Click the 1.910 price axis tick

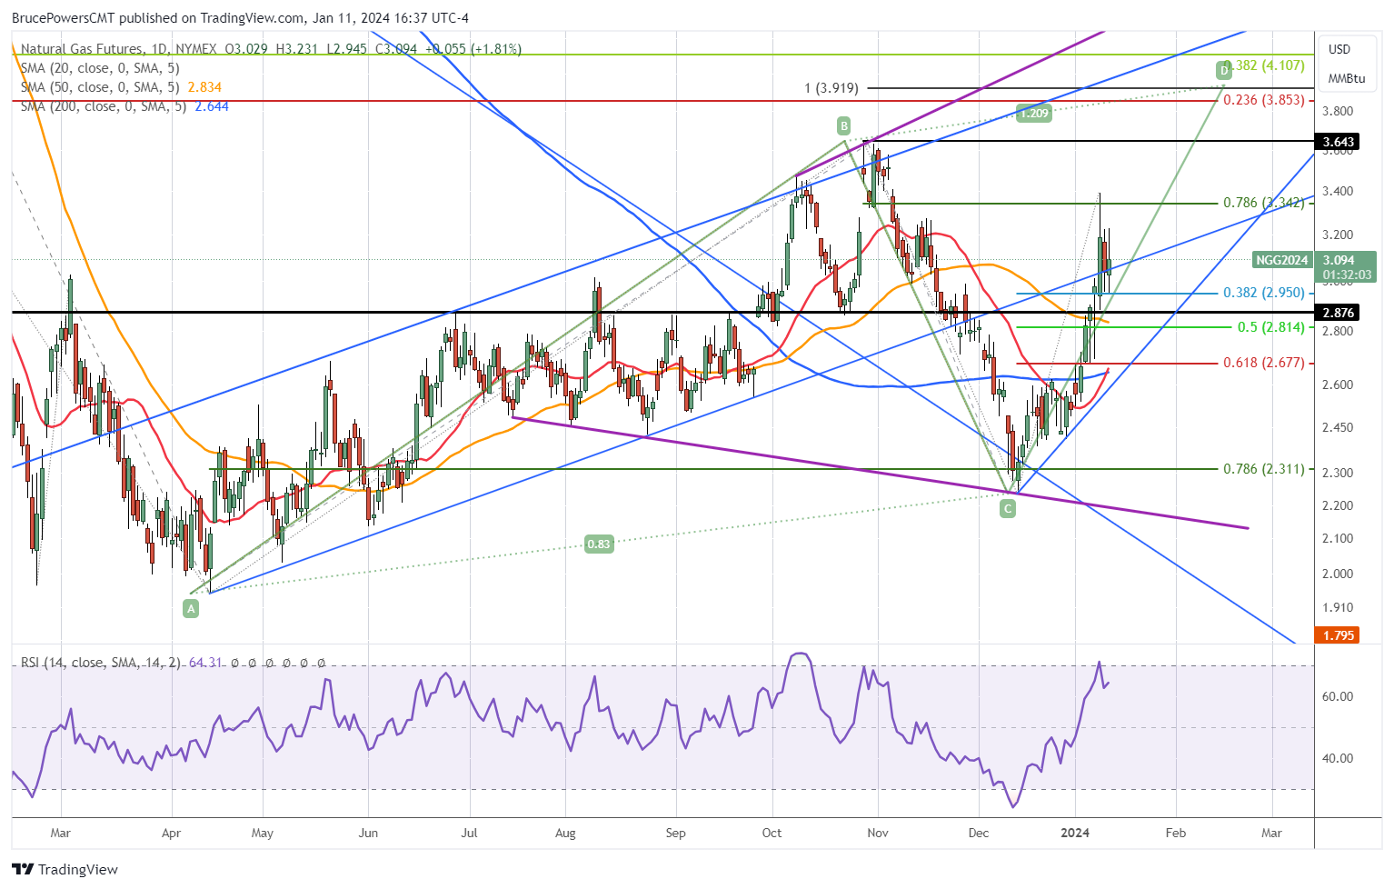[1338, 607]
